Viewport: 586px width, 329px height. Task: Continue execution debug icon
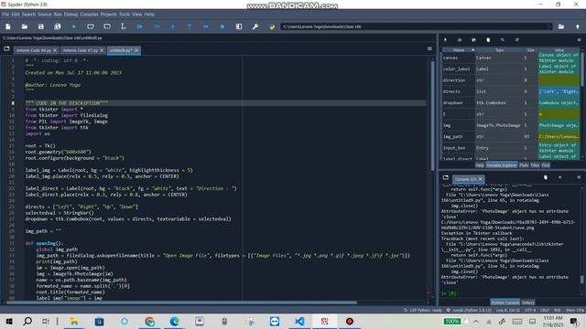(x=205, y=27)
